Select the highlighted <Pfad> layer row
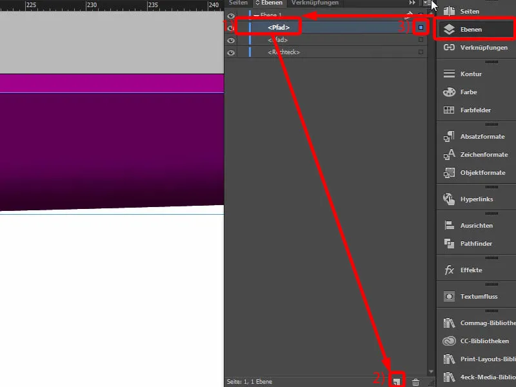 (326, 27)
